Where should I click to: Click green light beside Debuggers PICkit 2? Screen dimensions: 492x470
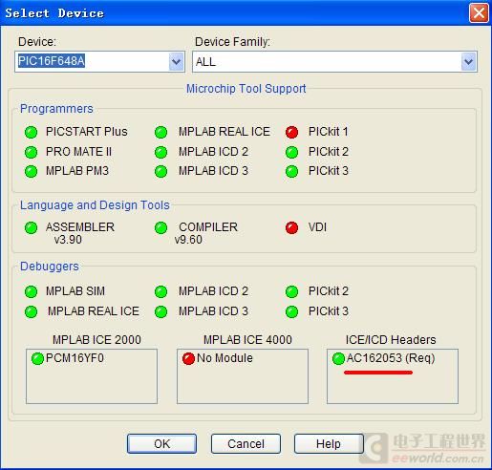(x=291, y=291)
